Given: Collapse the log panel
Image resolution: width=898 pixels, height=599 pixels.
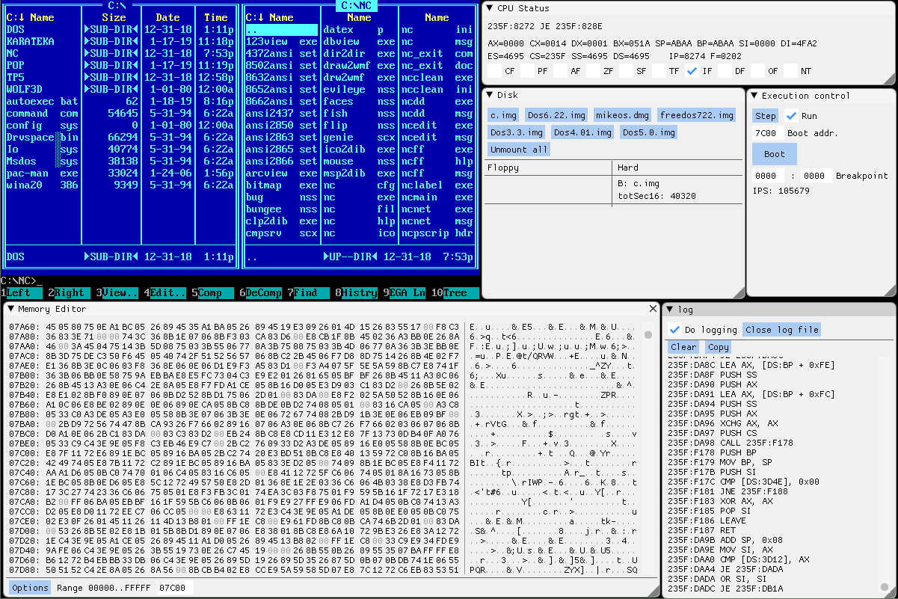Looking at the screenshot, I should [x=671, y=310].
